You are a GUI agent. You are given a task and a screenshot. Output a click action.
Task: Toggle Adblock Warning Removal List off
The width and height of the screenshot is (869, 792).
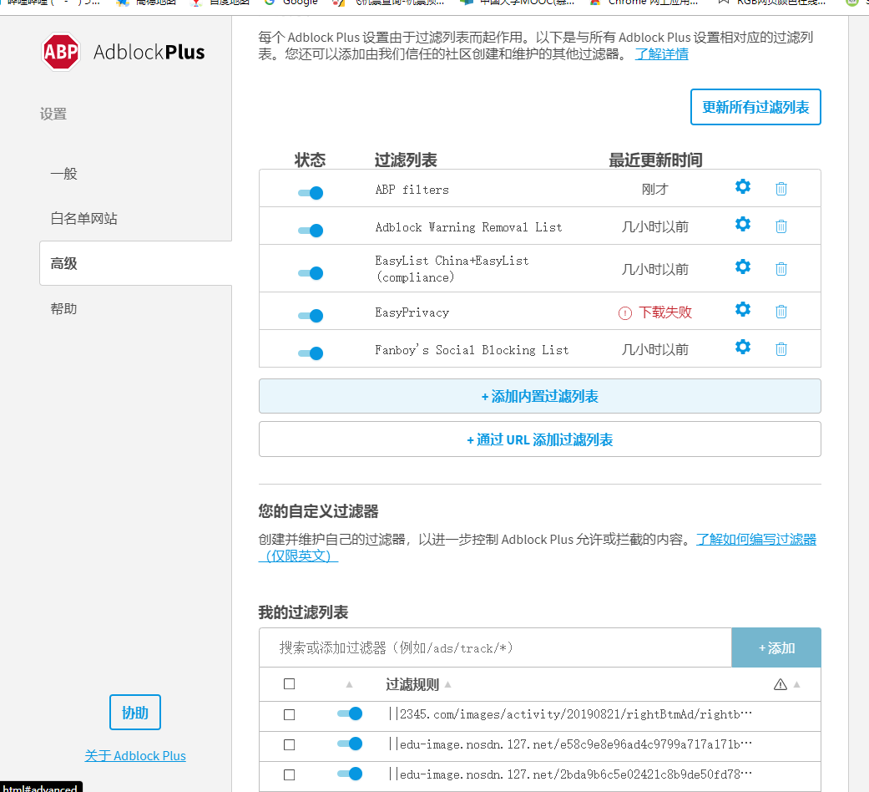pos(311,231)
